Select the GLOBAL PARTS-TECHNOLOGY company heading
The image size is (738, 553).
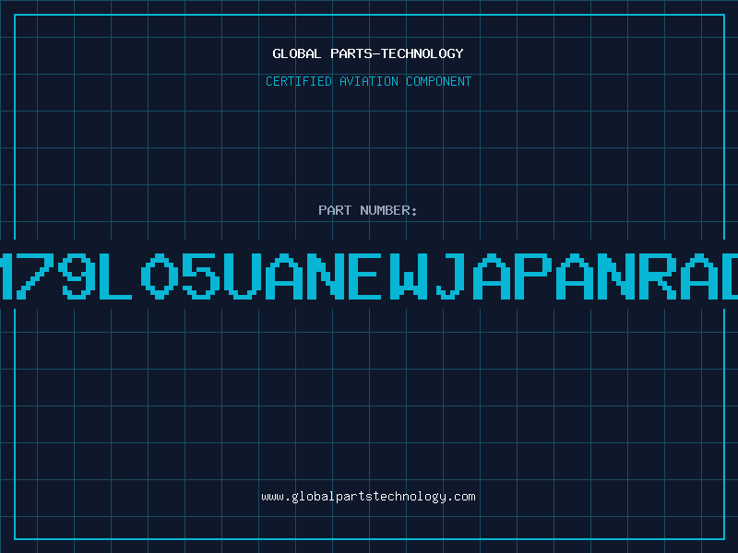(368, 53)
